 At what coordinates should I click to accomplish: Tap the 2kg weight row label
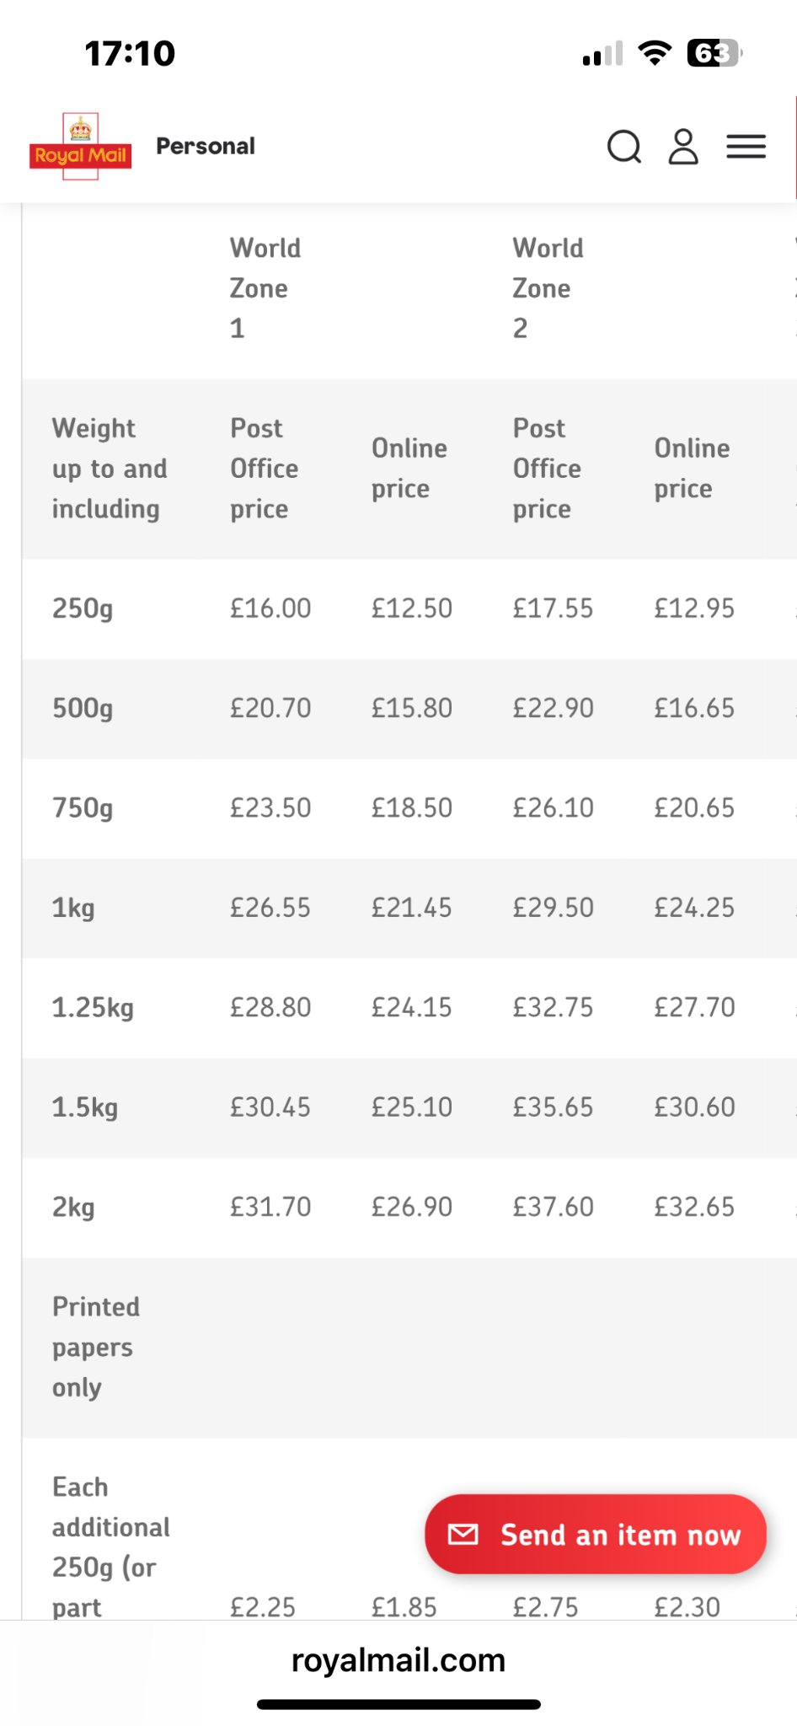pos(73,1208)
